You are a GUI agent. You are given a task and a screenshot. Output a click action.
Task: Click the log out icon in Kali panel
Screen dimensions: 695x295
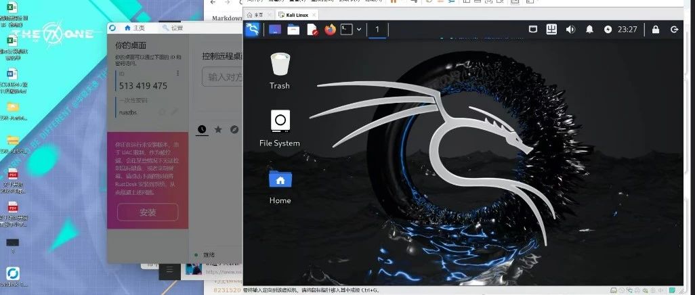(675, 30)
